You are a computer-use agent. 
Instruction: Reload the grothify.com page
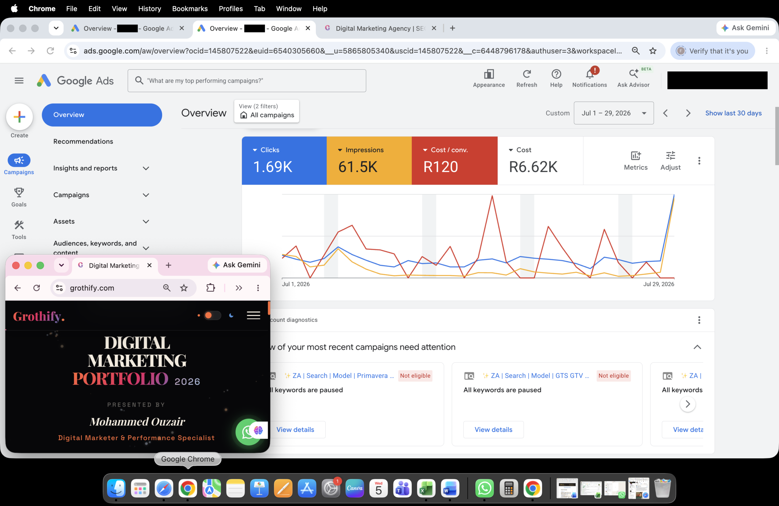click(37, 288)
